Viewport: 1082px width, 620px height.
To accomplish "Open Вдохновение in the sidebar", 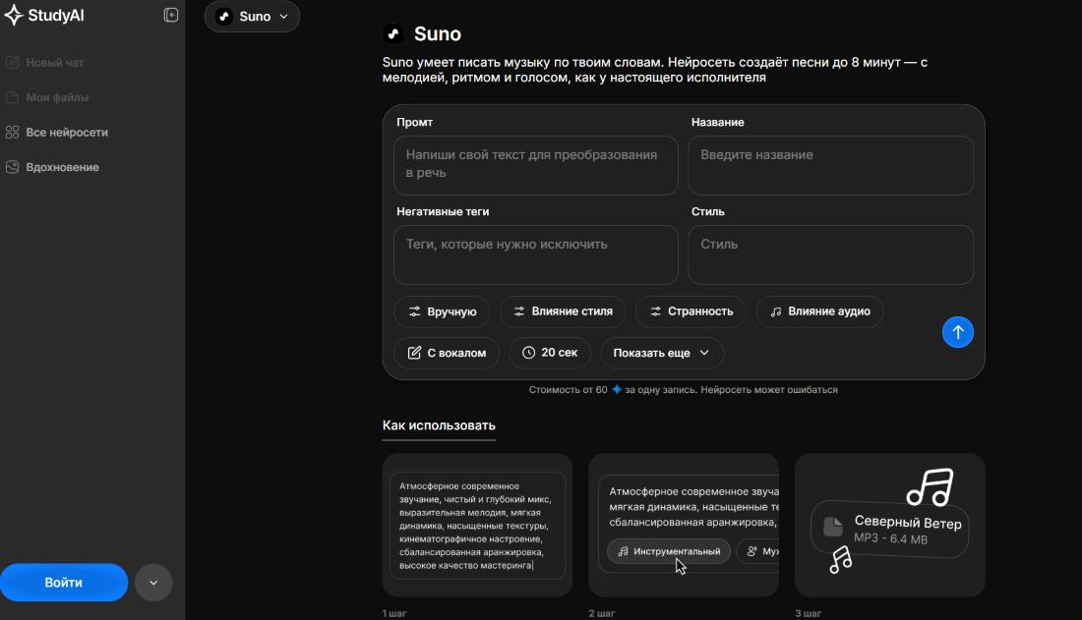I will coord(52,167).
